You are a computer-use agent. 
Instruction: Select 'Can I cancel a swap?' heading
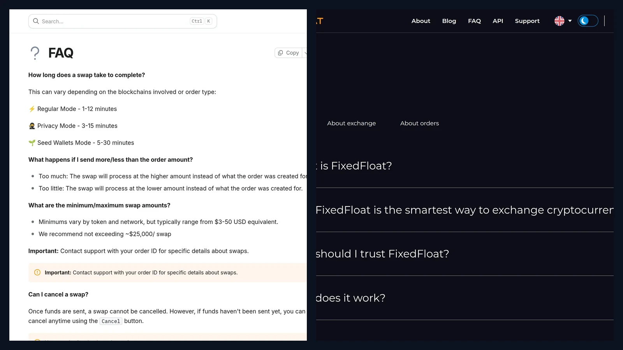tap(58, 294)
